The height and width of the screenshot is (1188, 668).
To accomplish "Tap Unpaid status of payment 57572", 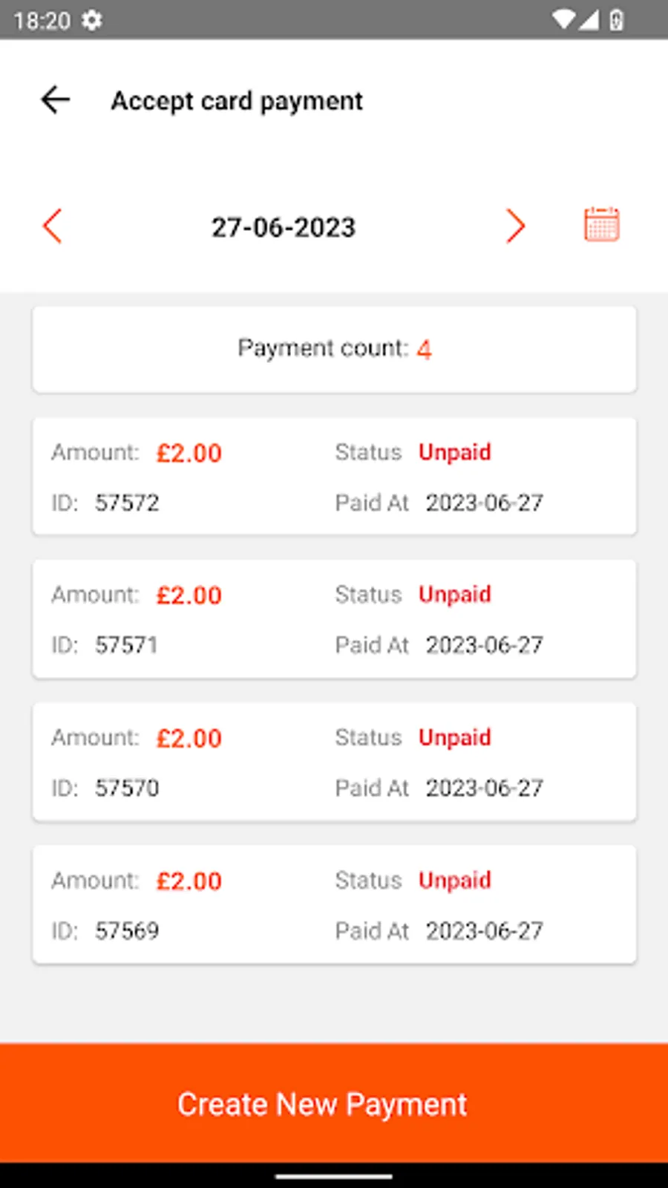I will (455, 452).
